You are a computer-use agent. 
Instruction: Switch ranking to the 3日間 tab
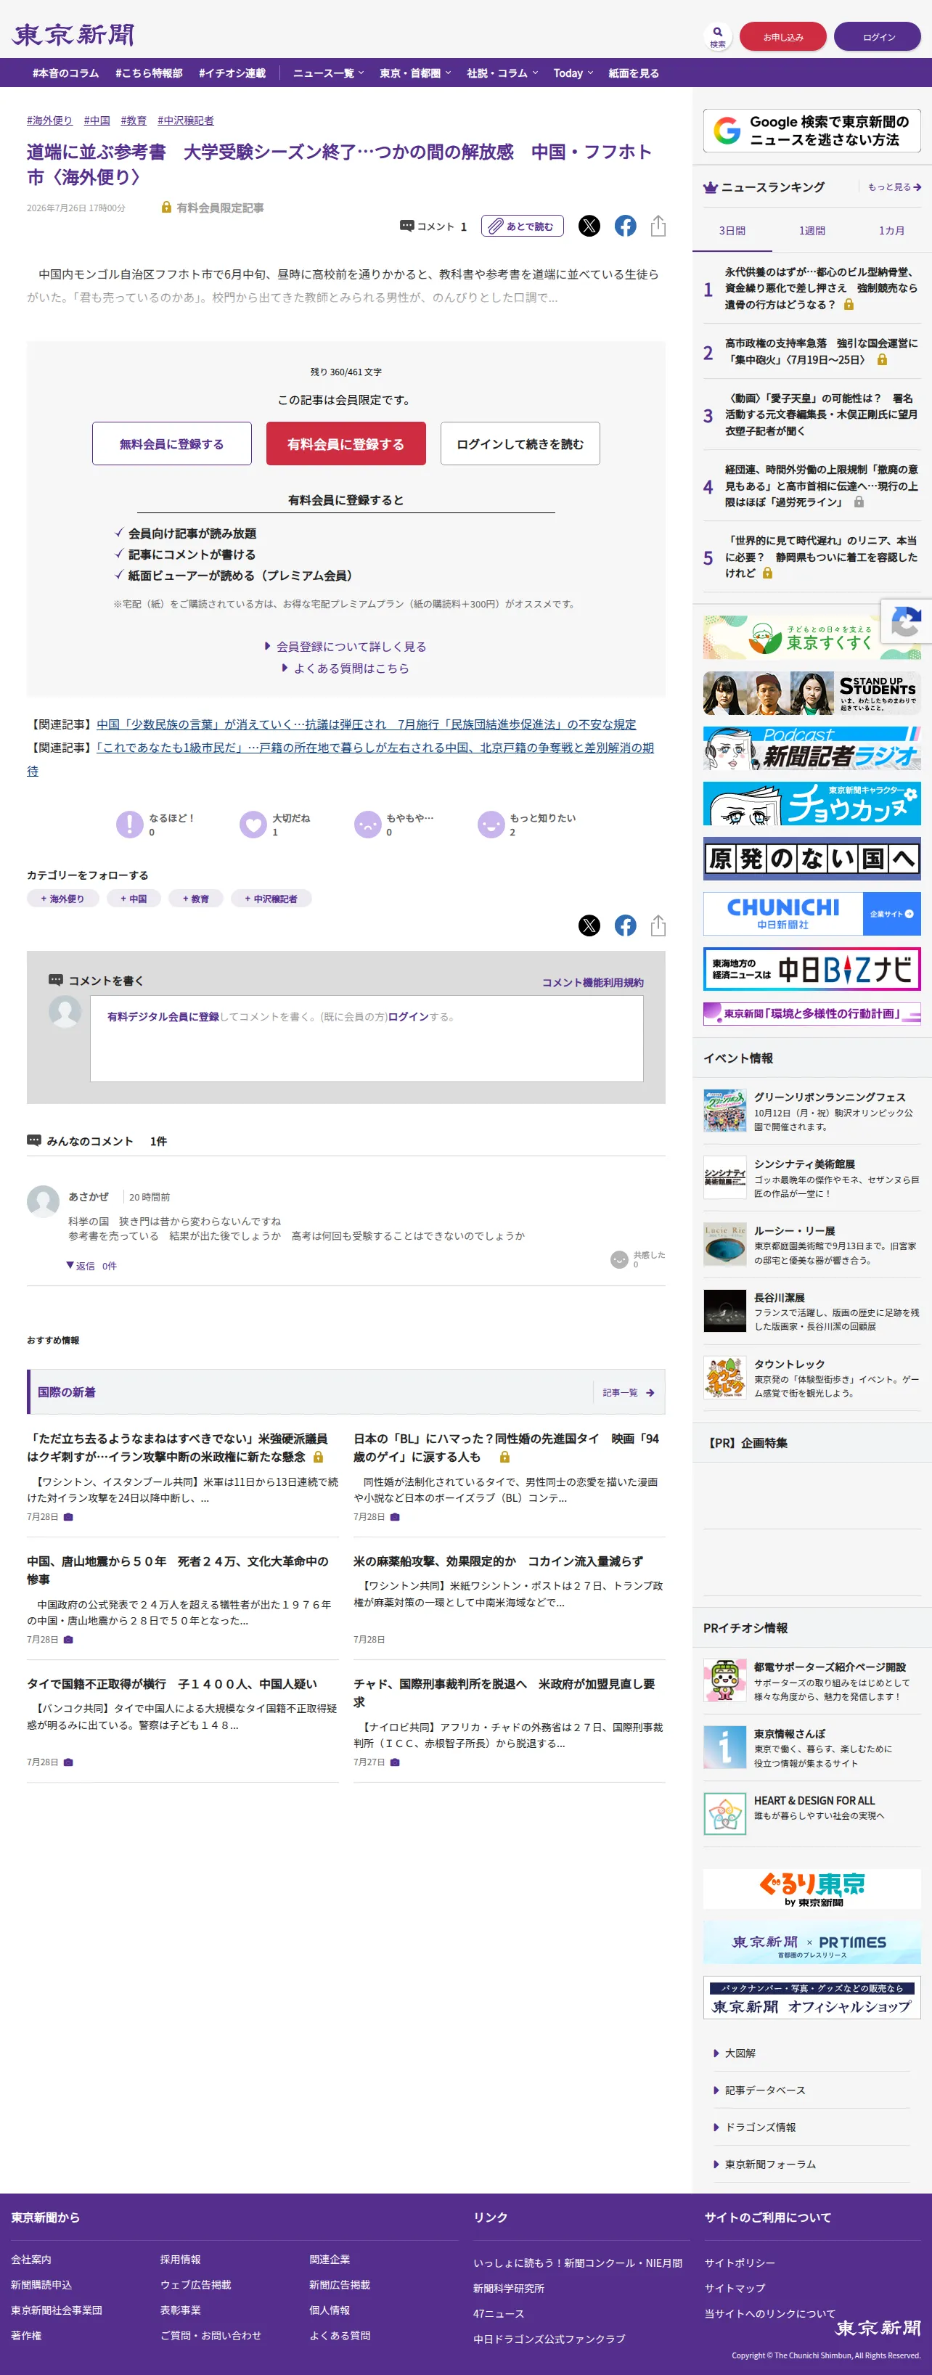coord(732,231)
